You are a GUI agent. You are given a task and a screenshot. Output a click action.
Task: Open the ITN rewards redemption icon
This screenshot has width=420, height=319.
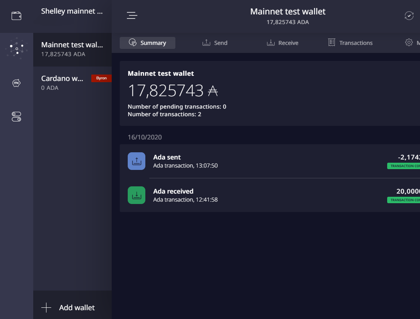16,83
